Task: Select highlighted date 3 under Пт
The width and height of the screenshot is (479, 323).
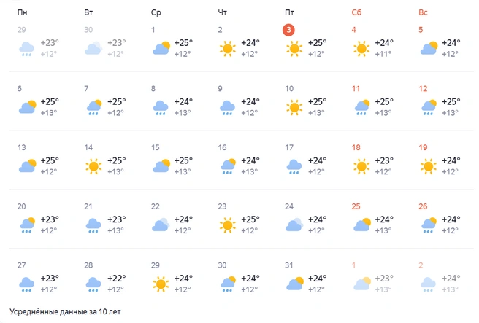Action: pos(288,30)
